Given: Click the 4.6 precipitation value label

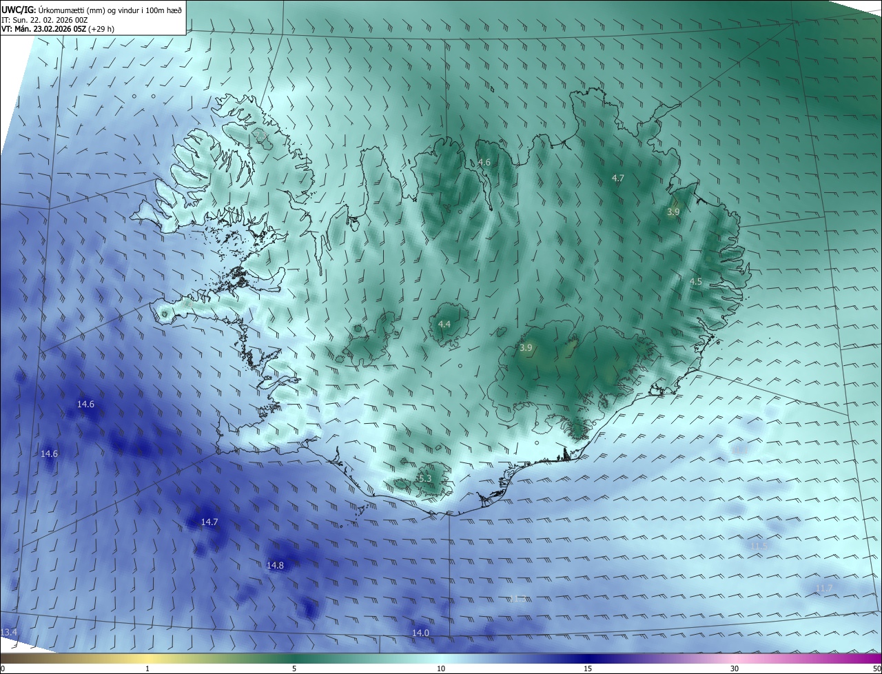Looking at the screenshot, I should pos(484,163).
